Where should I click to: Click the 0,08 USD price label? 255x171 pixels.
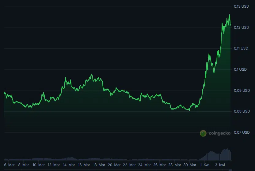pos(242,111)
